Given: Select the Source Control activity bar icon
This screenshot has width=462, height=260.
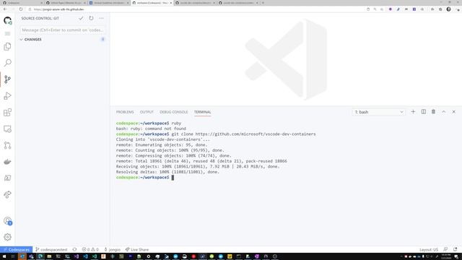Looking at the screenshot, I should point(7,79).
